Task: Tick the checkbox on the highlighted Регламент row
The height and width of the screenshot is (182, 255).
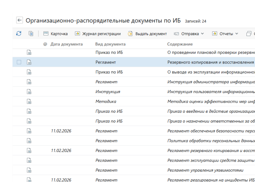Action: click(19, 62)
